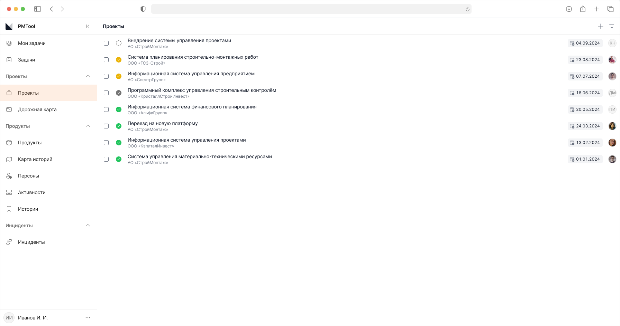Open Дорожная карта in the sidebar
Viewport: 620px width, 326px height.
point(37,109)
